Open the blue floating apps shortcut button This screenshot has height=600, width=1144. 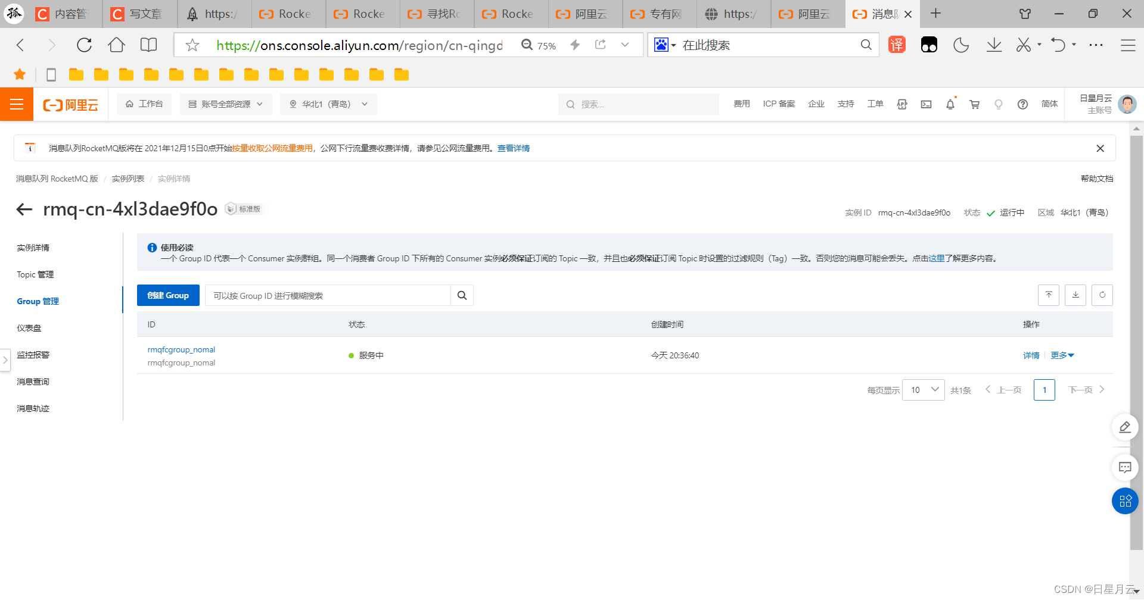tap(1125, 501)
